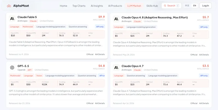Click Claude tag on Claude Opus 4.8 card

(137, 22)
